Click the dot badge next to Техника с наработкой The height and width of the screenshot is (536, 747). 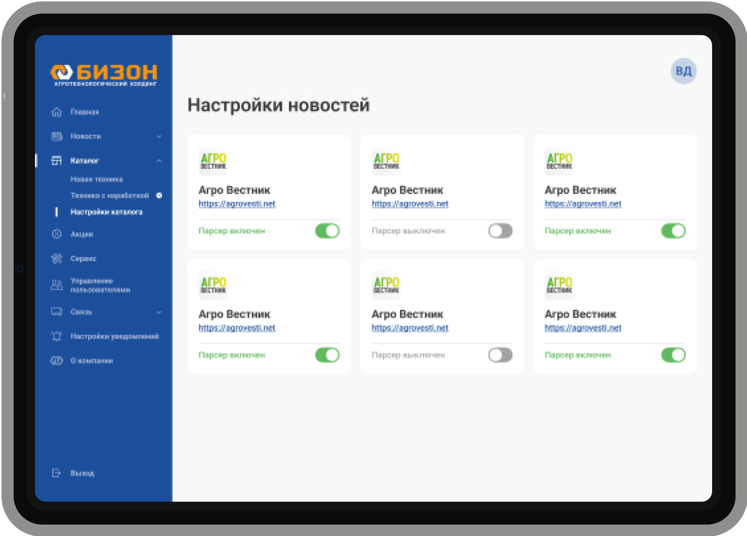(159, 195)
